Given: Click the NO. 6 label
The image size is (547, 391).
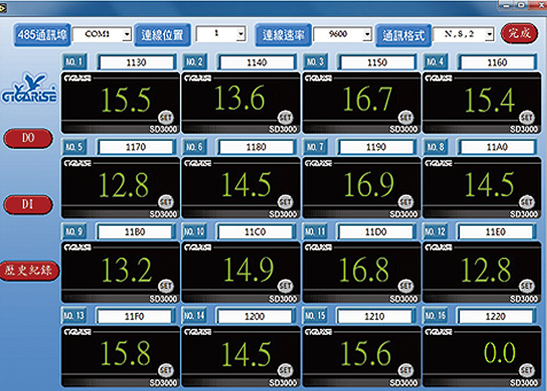Looking at the screenshot, I should click(x=194, y=147).
